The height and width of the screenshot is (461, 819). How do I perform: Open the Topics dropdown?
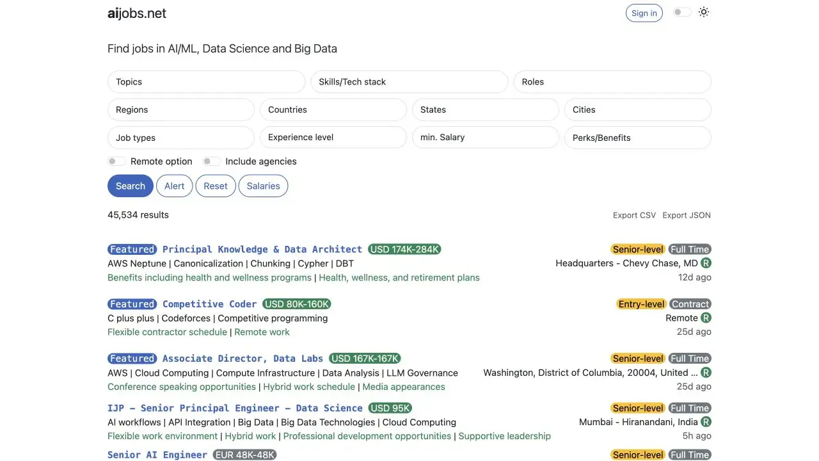206,82
